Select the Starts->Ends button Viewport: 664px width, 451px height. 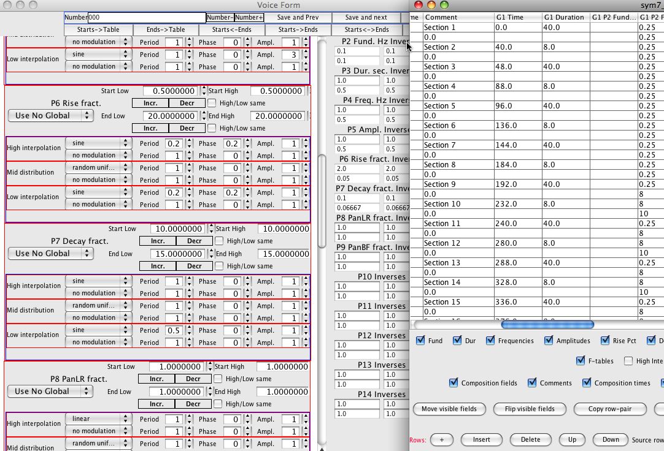point(298,29)
